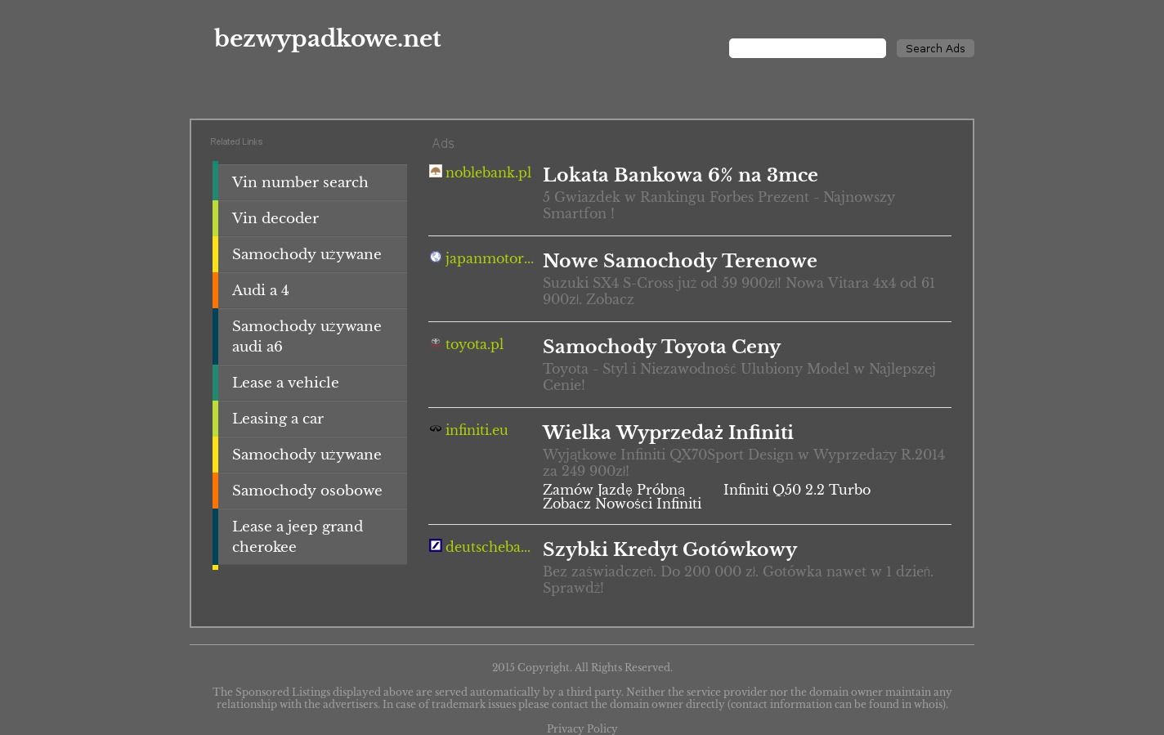Open Lease a jeep grand cherokee link

tap(298, 536)
